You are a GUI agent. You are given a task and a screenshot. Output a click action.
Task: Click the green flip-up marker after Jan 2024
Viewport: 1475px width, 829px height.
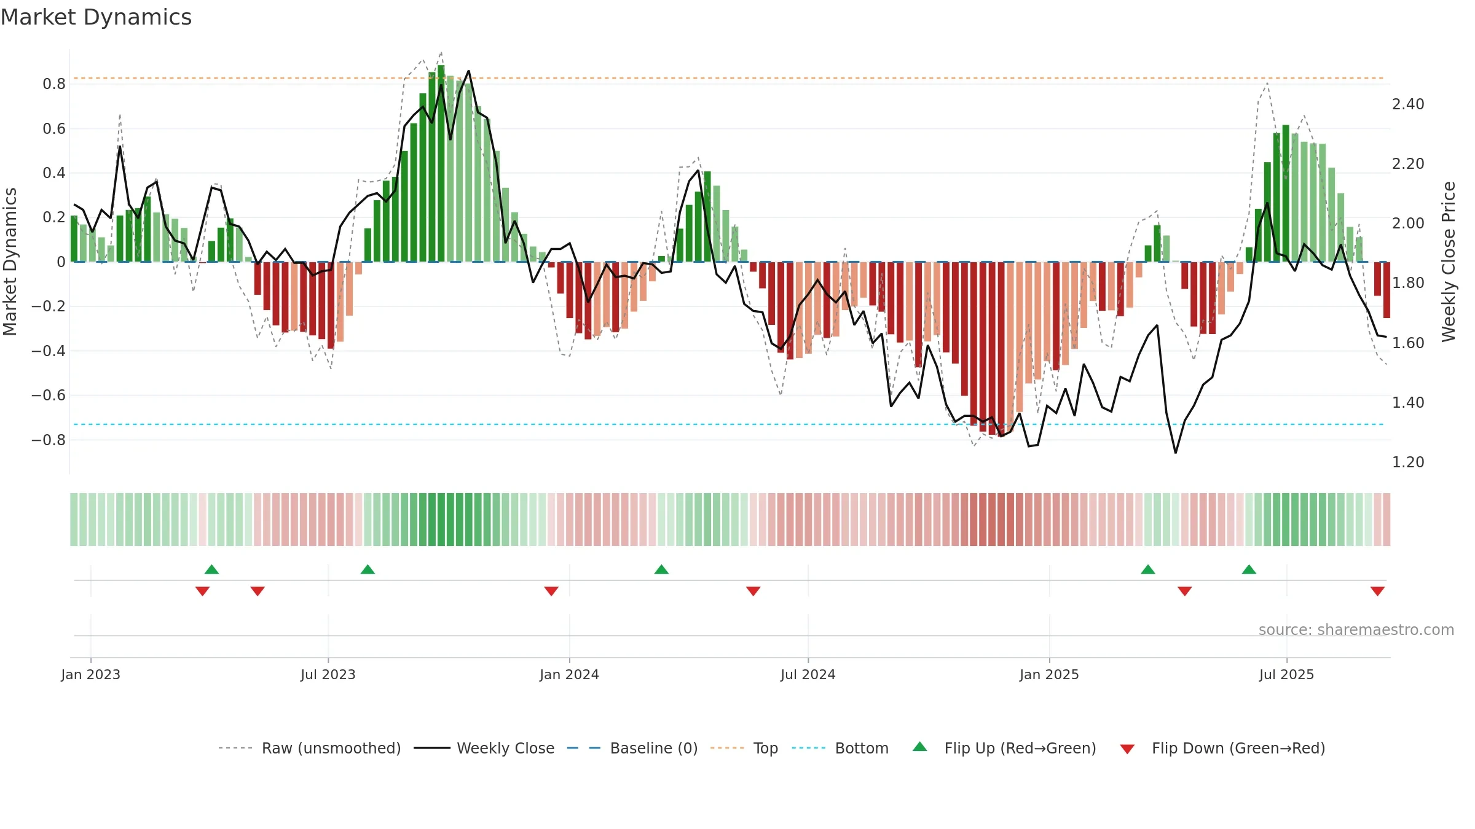[661, 569]
